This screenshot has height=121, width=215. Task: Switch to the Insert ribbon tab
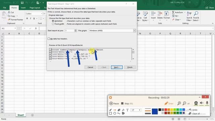point(23,8)
